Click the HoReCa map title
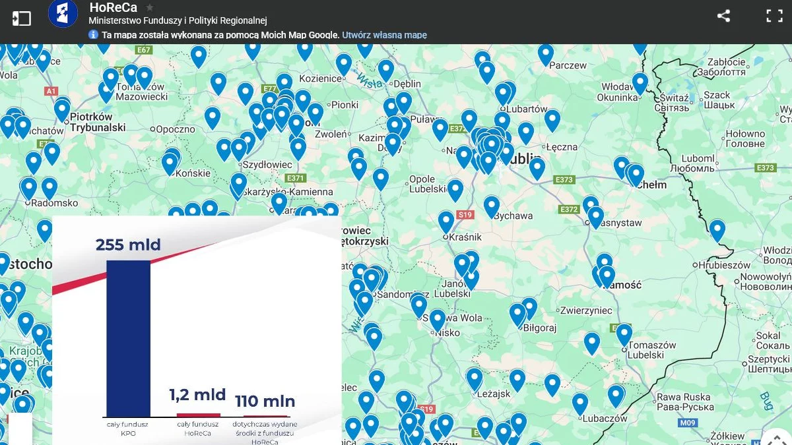Image resolution: width=792 pixels, height=445 pixels. [x=113, y=8]
